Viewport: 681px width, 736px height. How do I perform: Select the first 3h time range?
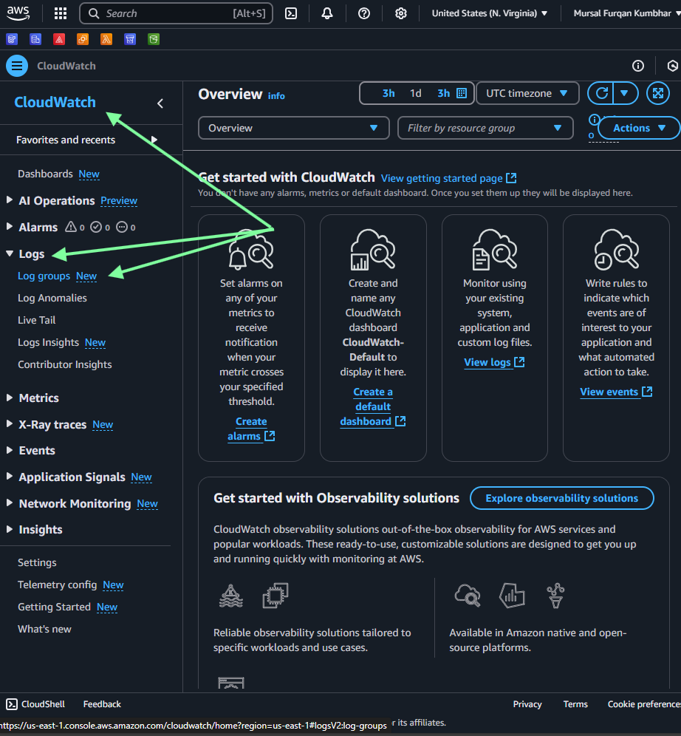(389, 93)
